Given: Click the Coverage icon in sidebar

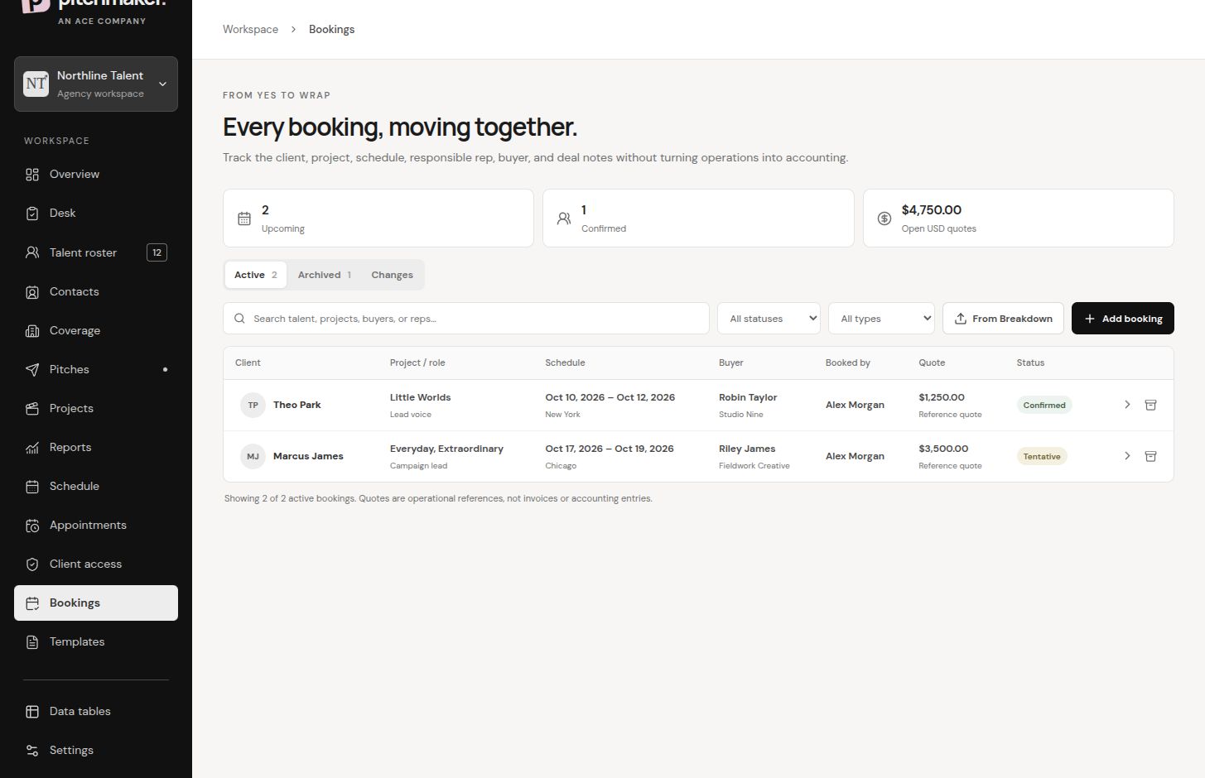Looking at the screenshot, I should coord(32,331).
